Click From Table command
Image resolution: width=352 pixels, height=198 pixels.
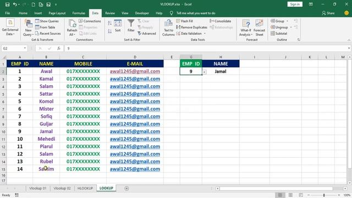45,27
